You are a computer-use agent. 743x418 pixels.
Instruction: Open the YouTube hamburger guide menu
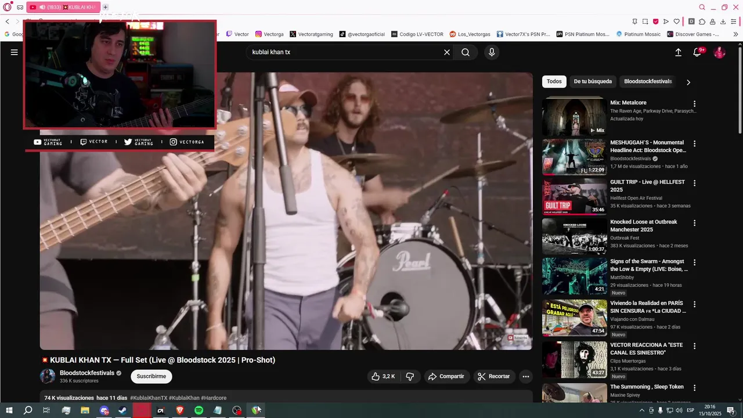[15, 52]
